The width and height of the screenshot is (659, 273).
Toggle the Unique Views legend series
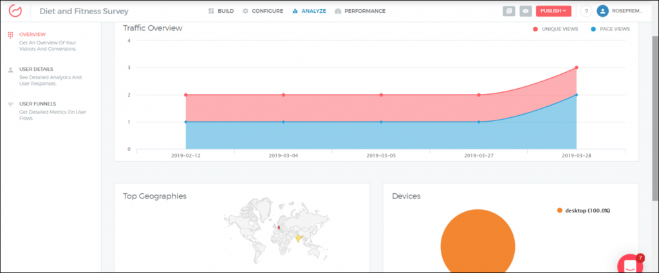click(556, 29)
